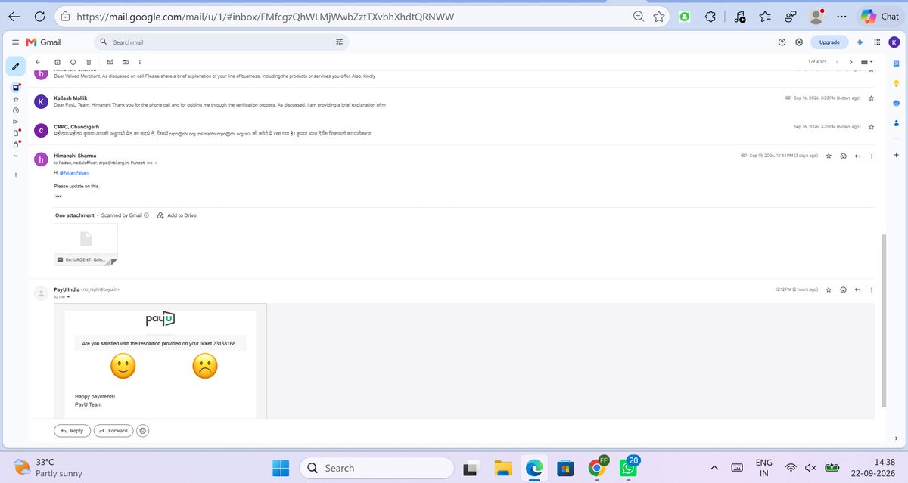
Task: Open Google Tasks side panel
Action: pyautogui.click(x=895, y=103)
